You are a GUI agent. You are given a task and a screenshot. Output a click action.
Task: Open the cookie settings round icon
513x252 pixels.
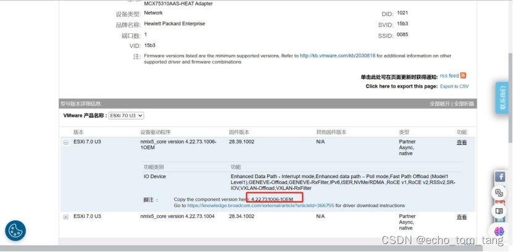point(15,230)
